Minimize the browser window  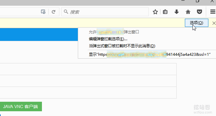tap(183, 1)
